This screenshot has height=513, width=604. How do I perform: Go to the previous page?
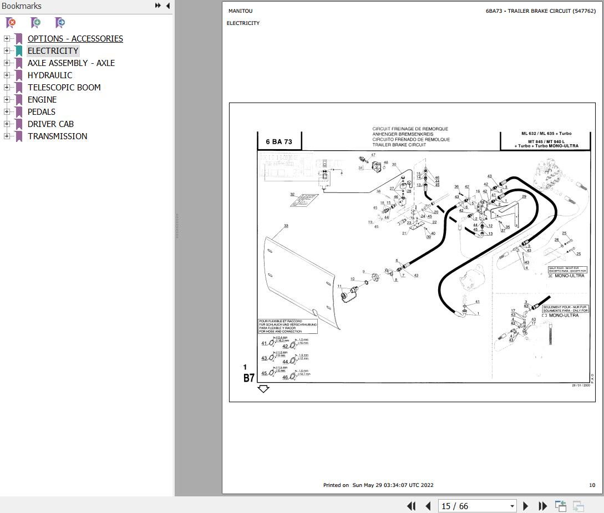click(428, 506)
